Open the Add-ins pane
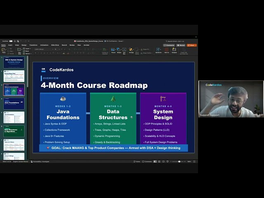The width and height of the screenshot is (264, 198). [x=167, y=50]
